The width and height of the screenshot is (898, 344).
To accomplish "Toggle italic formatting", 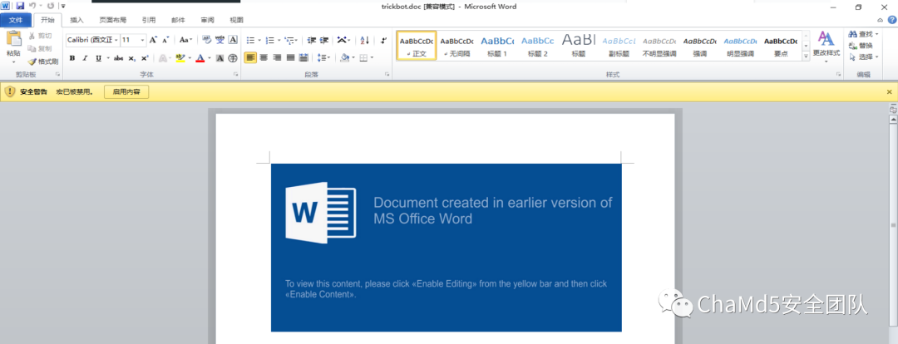I will 86,58.
